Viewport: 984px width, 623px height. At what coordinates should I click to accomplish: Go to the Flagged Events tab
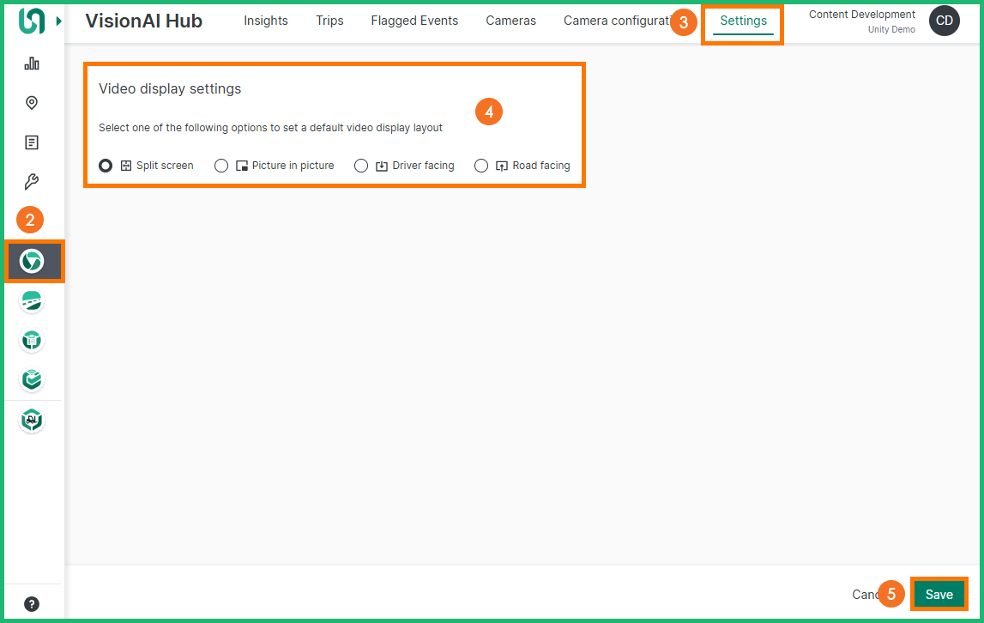coord(414,21)
